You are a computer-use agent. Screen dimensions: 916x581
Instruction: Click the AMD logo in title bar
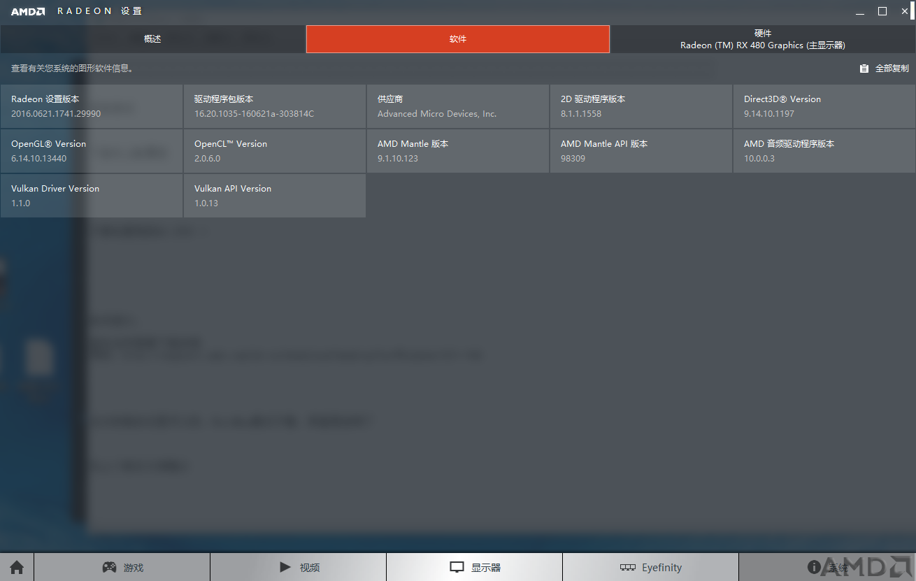click(x=28, y=11)
